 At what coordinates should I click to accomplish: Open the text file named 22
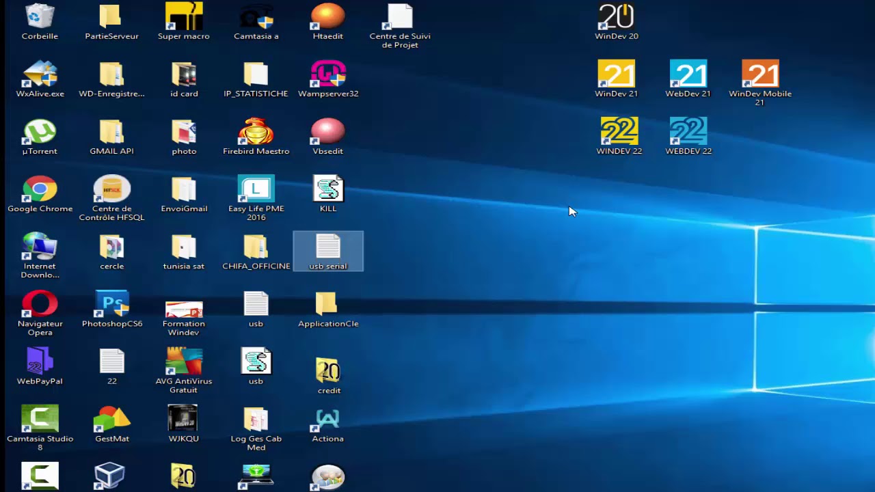click(111, 366)
